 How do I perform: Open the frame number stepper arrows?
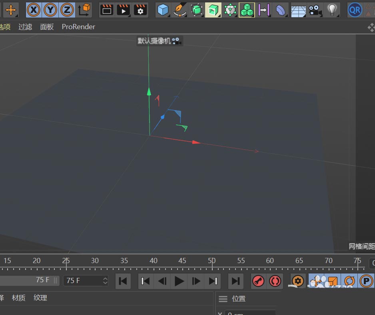tap(105, 281)
